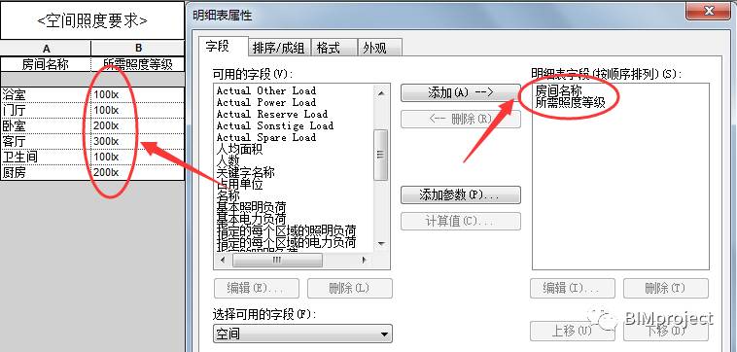Select 人均面积 in available fields list
The height and width of the screenshot is (352, 737).
click(x=239, y=150)
